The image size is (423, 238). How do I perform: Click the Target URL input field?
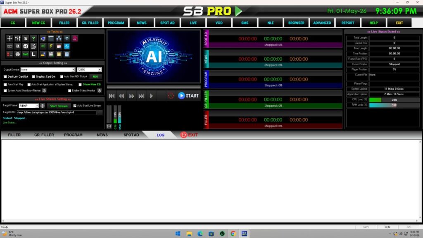pyautogui.click(x=57, y=112)
